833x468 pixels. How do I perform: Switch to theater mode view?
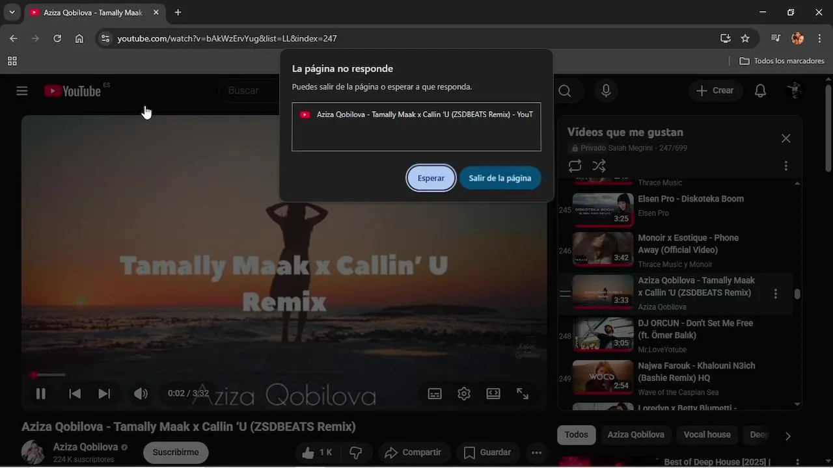click(x=493, y=393)
